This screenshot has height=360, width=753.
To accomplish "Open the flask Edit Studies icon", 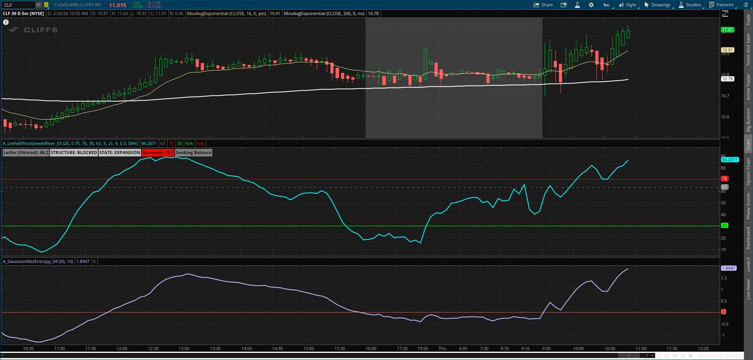I will coord(577,5).
